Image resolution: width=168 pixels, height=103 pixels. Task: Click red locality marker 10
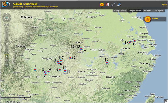(x=65, y=71)
